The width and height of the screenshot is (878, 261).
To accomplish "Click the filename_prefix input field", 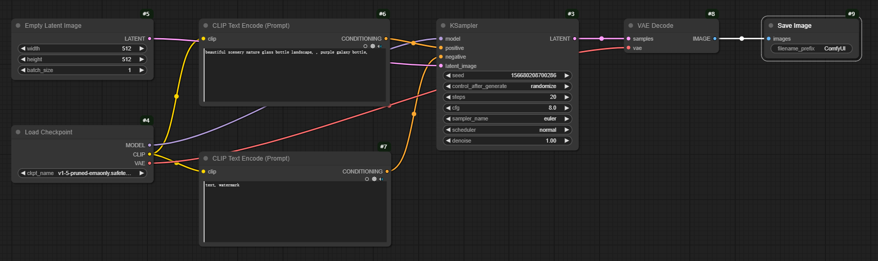I will (811, 49).
